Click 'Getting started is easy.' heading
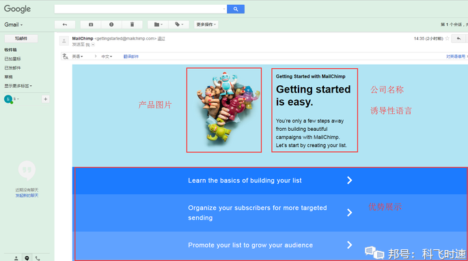Screen dimensions: 468x261 coord(313,95)
